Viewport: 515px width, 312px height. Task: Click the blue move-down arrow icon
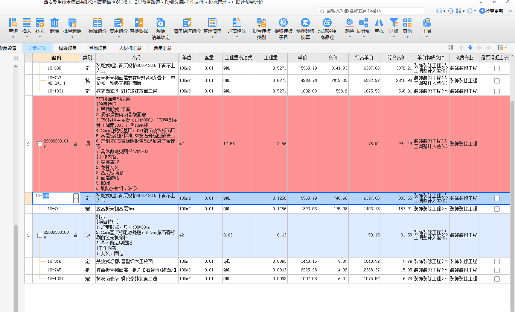(470, 48)
